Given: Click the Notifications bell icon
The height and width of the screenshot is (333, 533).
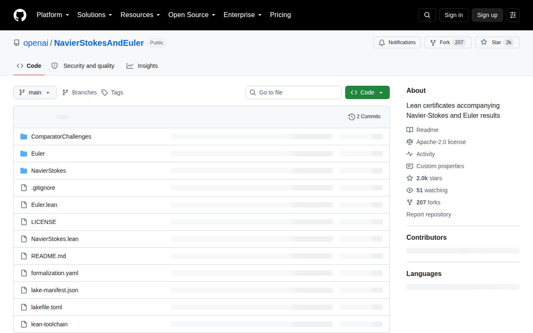Looking at the screenshot, I should 382,42.
